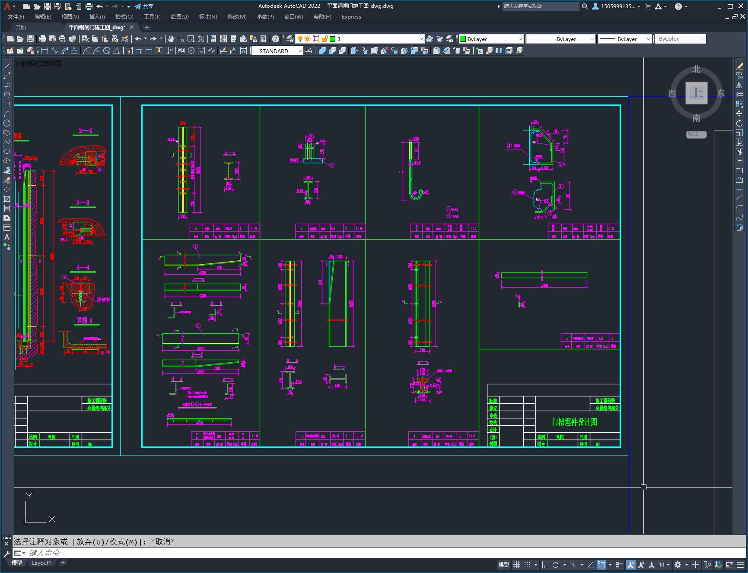
Task: Activate the Pan hand tool
Action: tap(171, 39)
